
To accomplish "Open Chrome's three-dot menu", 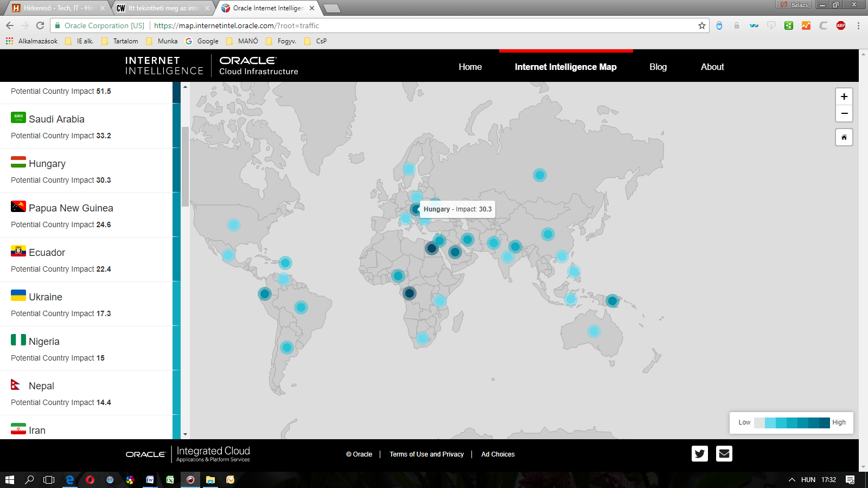I will click(858, 25).
